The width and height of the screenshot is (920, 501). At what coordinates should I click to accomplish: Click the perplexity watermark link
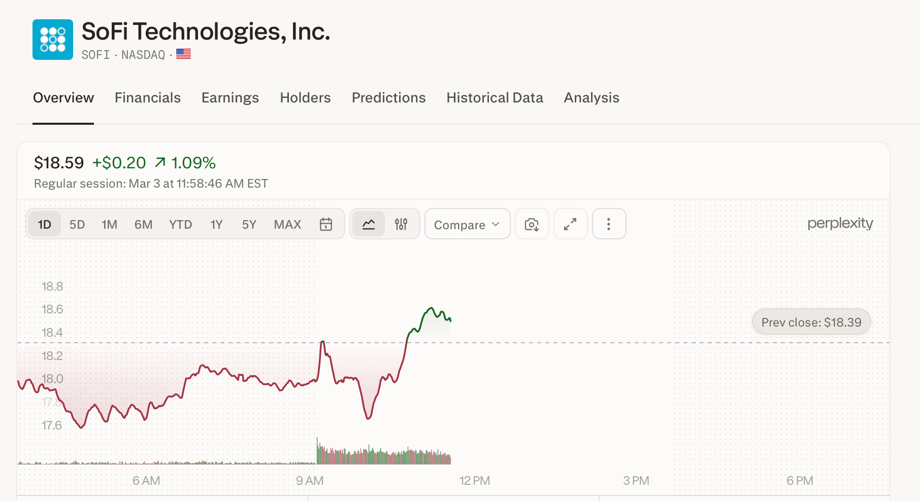pos(840,223)
